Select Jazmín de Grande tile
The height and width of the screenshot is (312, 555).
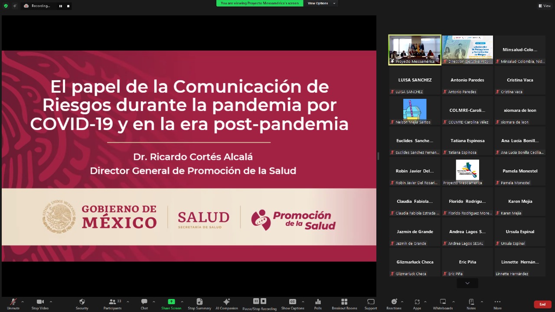click(415, 232)
